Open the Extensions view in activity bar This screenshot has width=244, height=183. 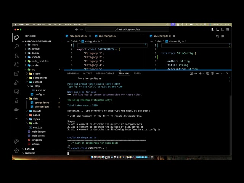(x=16, y=73)
